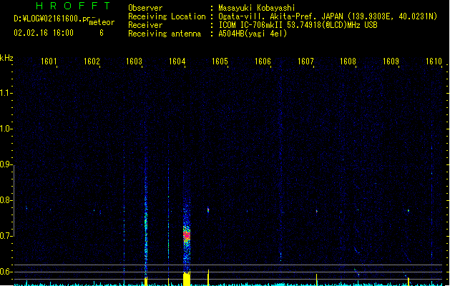
Task: Click the gray bracket beside the frequency axis
Action: click(x=14, y=201)
